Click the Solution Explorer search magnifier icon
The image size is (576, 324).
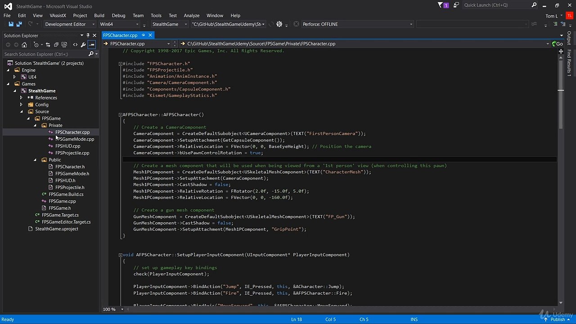(x=91, y=54)
